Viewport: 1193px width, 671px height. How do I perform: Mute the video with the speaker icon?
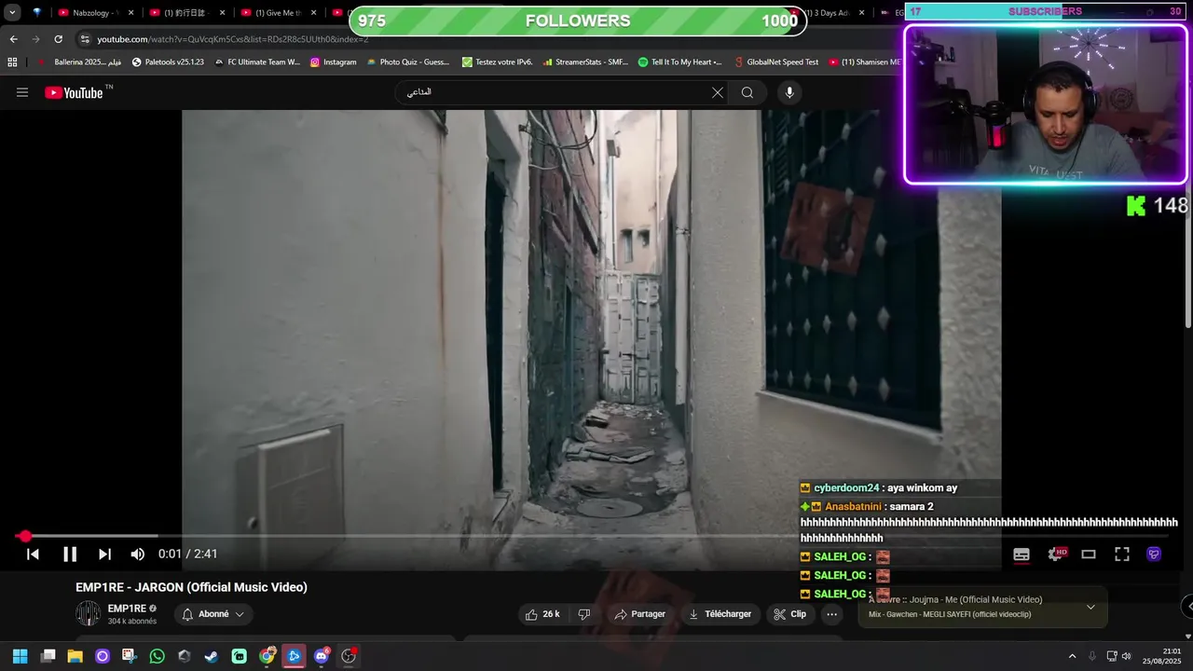137,554
